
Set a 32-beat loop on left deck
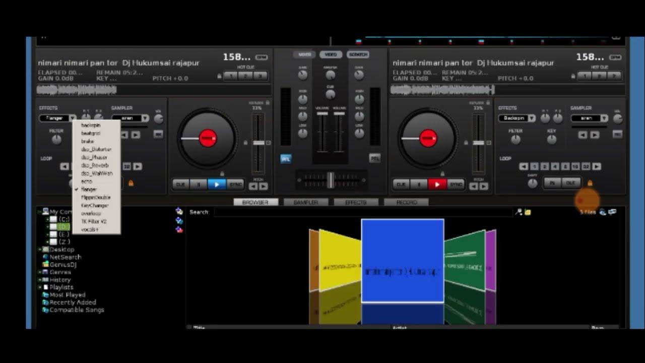click(x=126, y=166)
